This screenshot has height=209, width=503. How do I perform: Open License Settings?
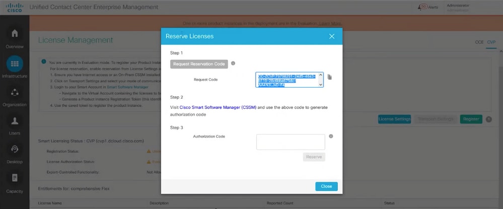(x=394, y=119)
